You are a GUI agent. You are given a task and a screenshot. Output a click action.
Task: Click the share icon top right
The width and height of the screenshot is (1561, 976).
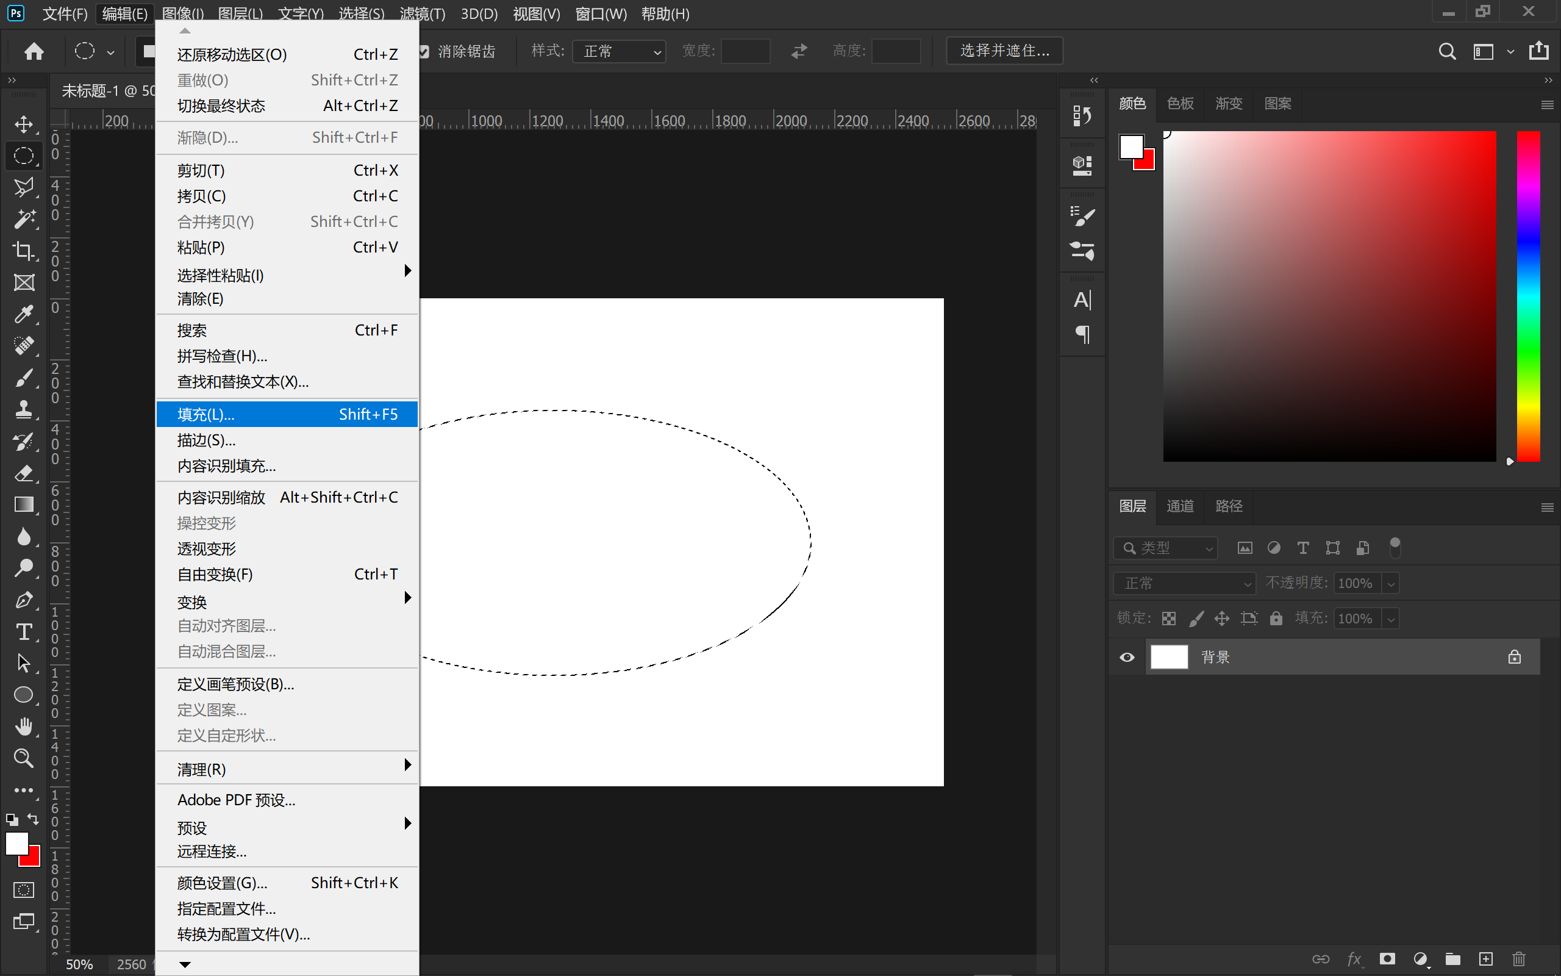pos(1539,51)
